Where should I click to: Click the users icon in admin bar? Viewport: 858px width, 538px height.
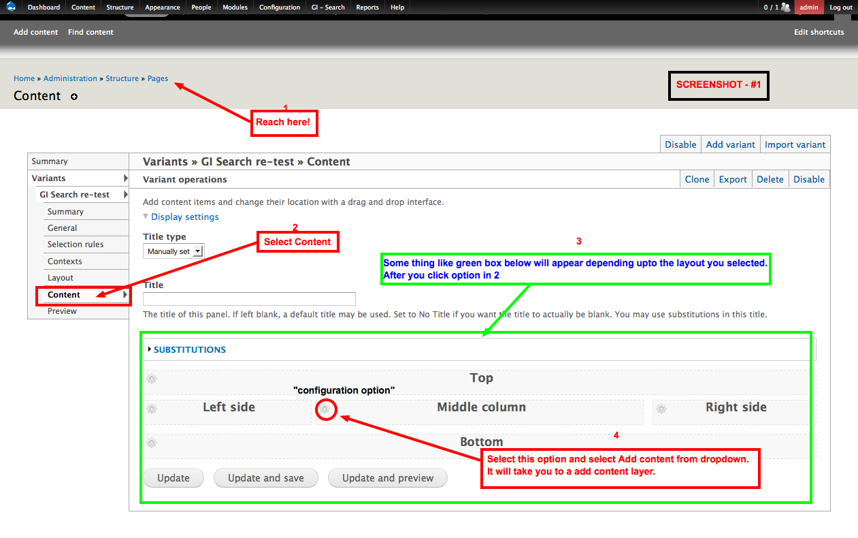tap(786, 7)
